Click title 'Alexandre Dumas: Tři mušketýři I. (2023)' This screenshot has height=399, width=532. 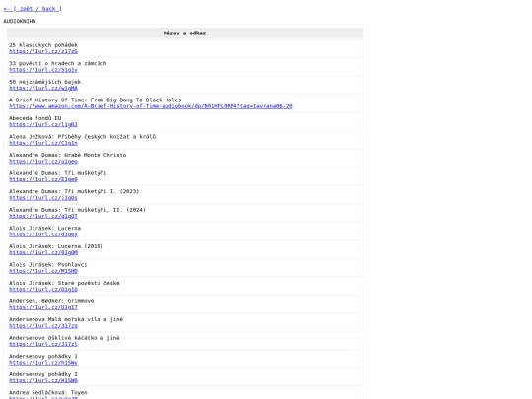pyautogui.click(x=74, y=192)
